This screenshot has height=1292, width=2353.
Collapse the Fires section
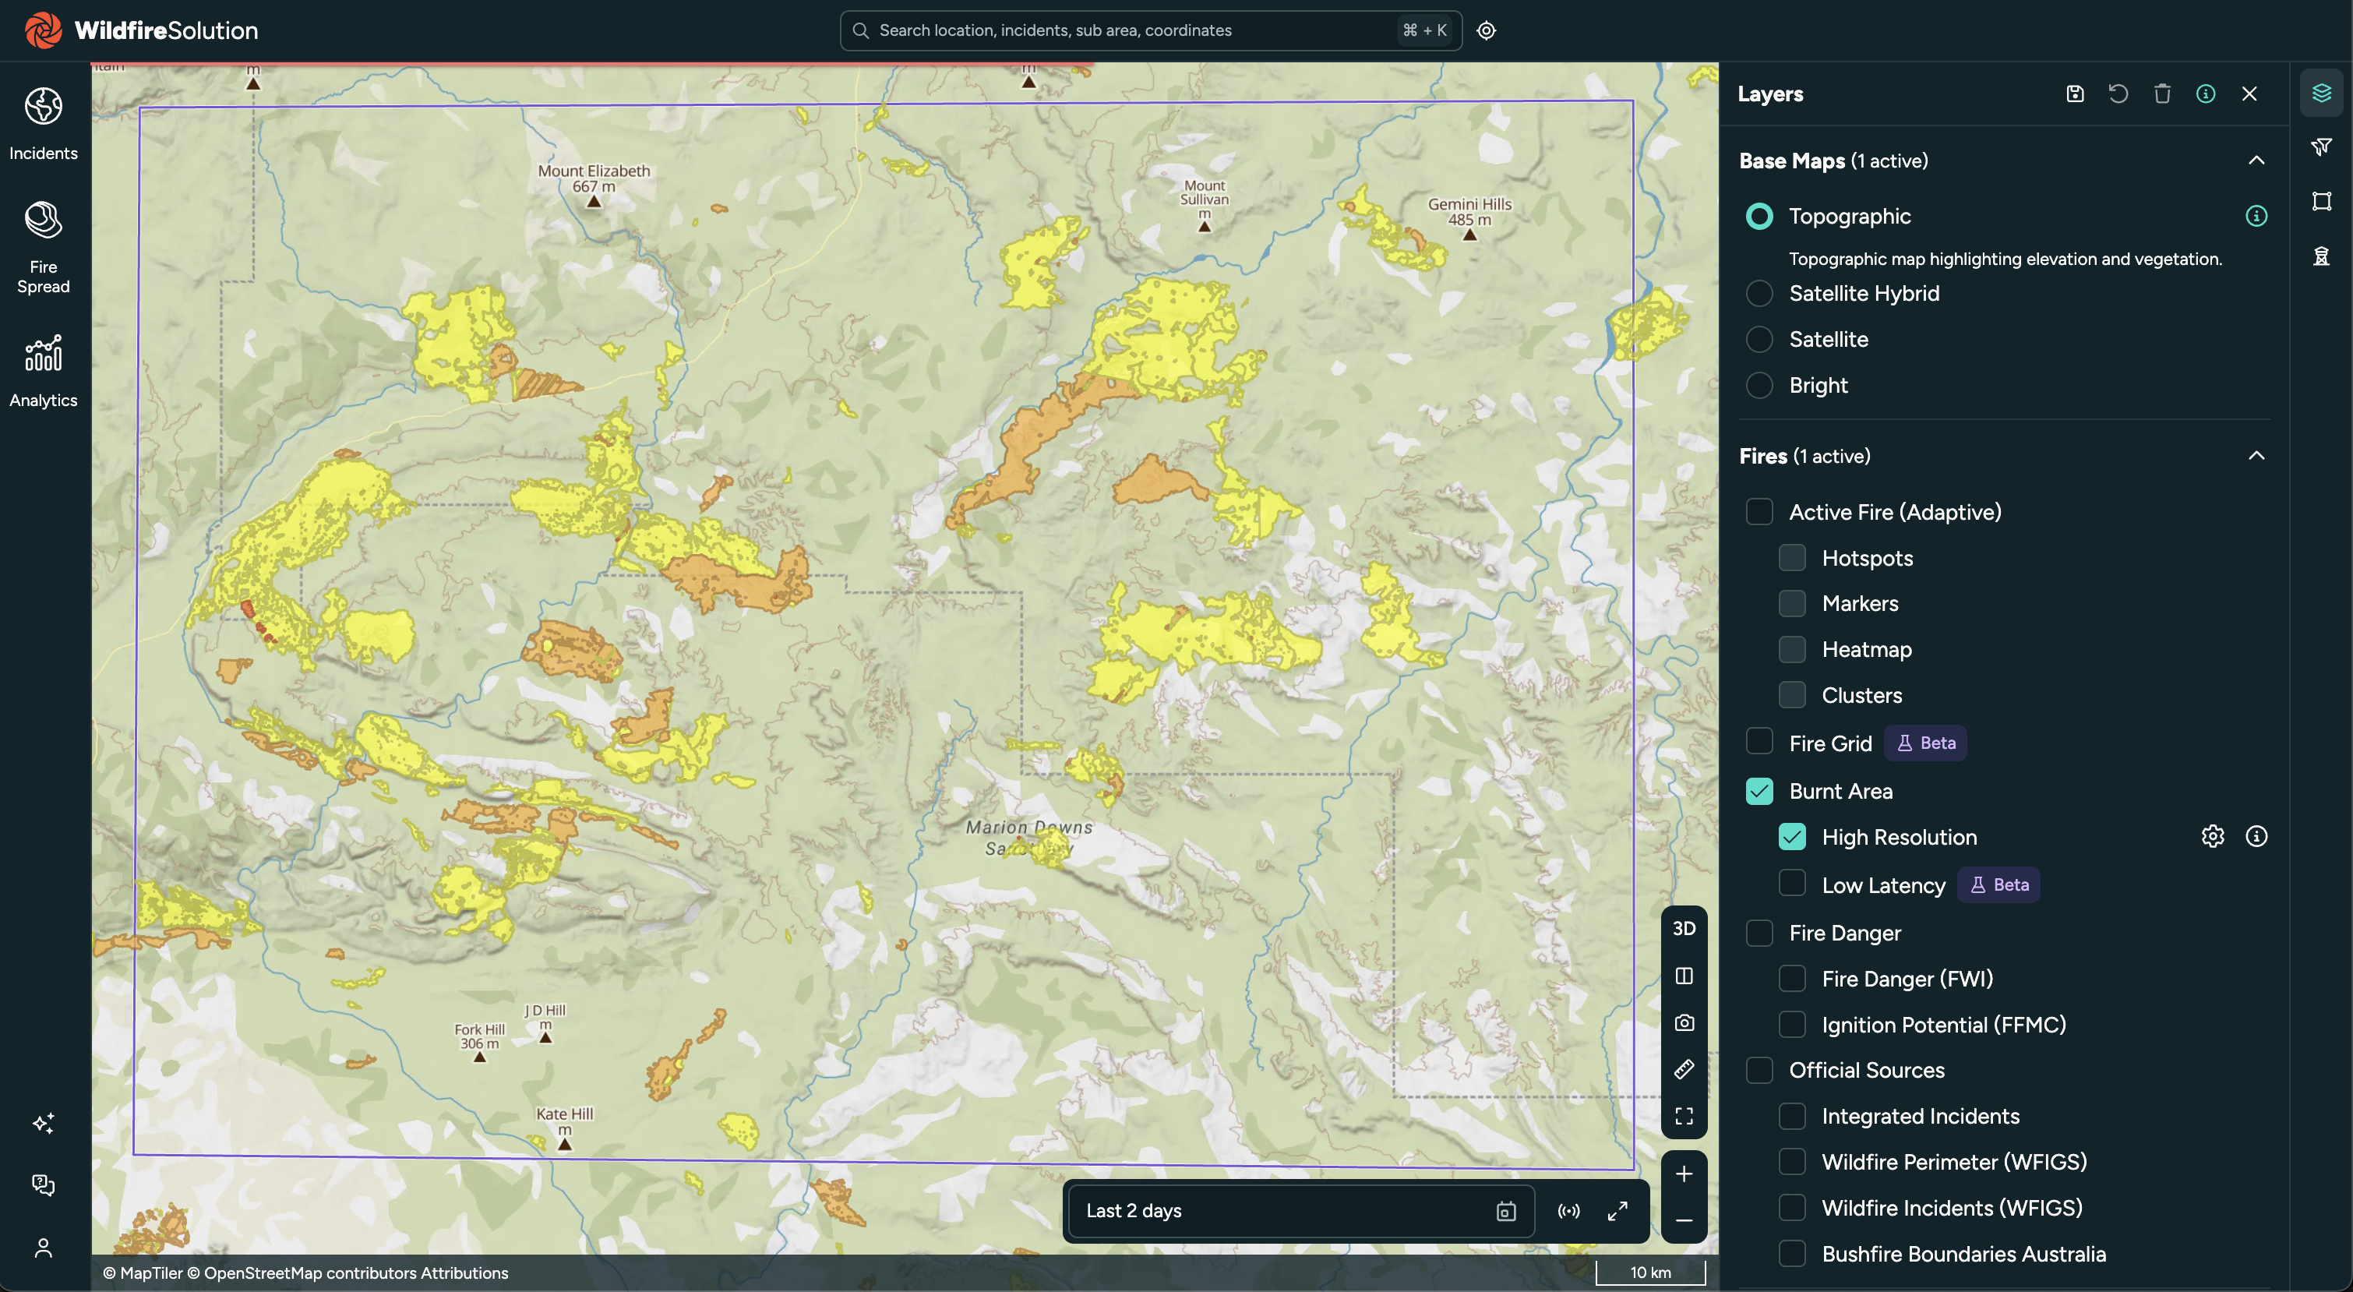[2256, 456]
